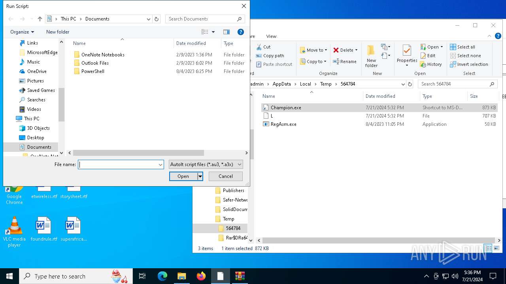506x284 pixels.
Task: Open the view options dropdown arrow
Action: click(x=213, y=32)
